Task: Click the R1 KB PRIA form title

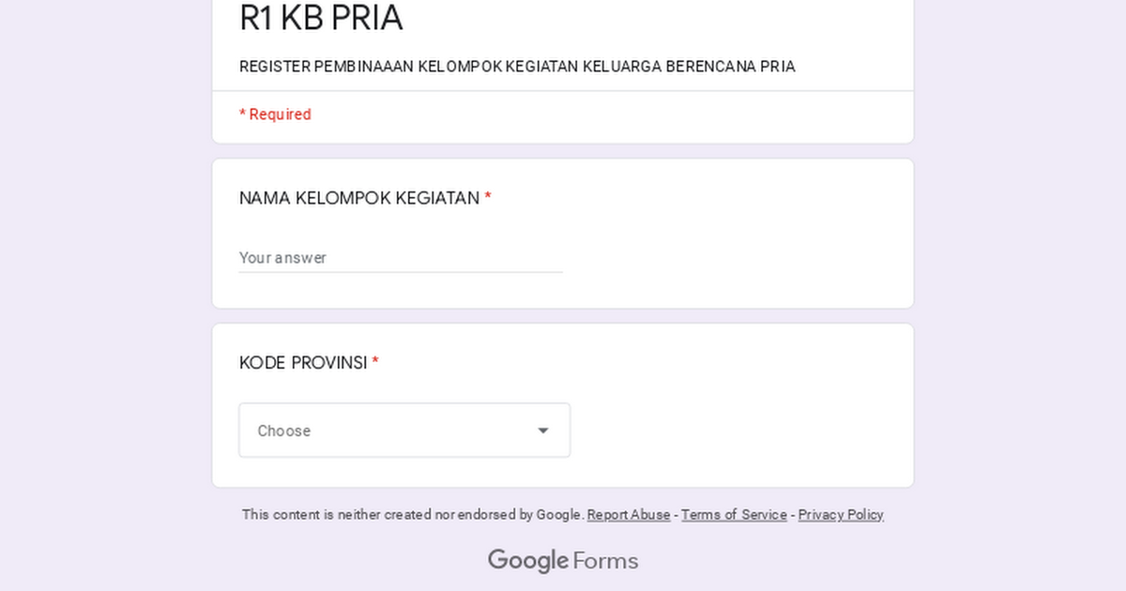Action: (322, 17)
